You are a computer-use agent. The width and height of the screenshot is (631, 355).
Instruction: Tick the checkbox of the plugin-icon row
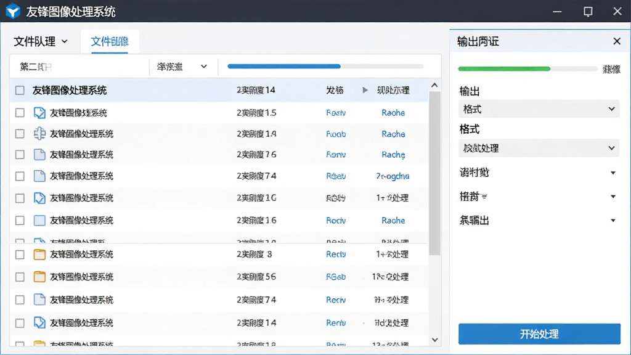point(20,134)
